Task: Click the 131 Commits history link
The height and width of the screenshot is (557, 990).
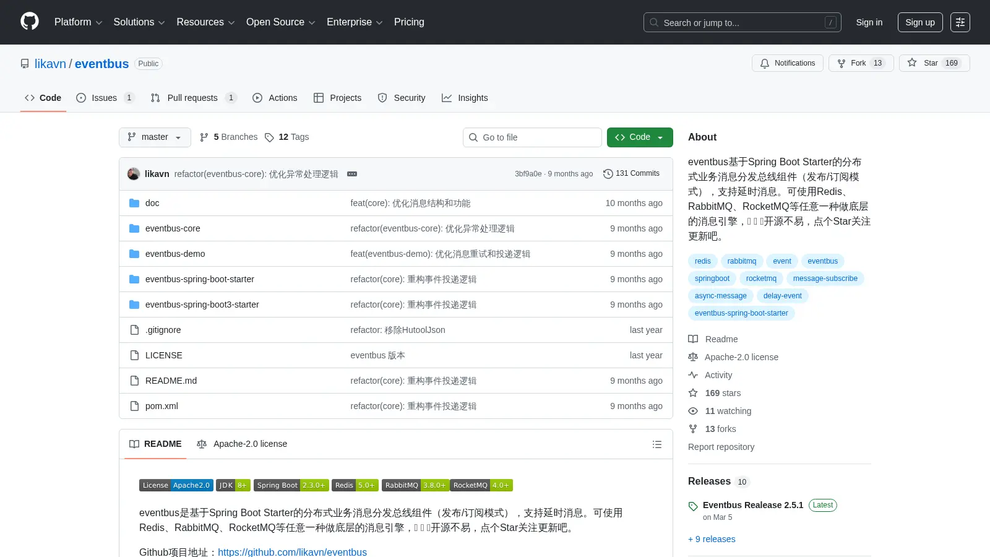Action: click(631, 173)
